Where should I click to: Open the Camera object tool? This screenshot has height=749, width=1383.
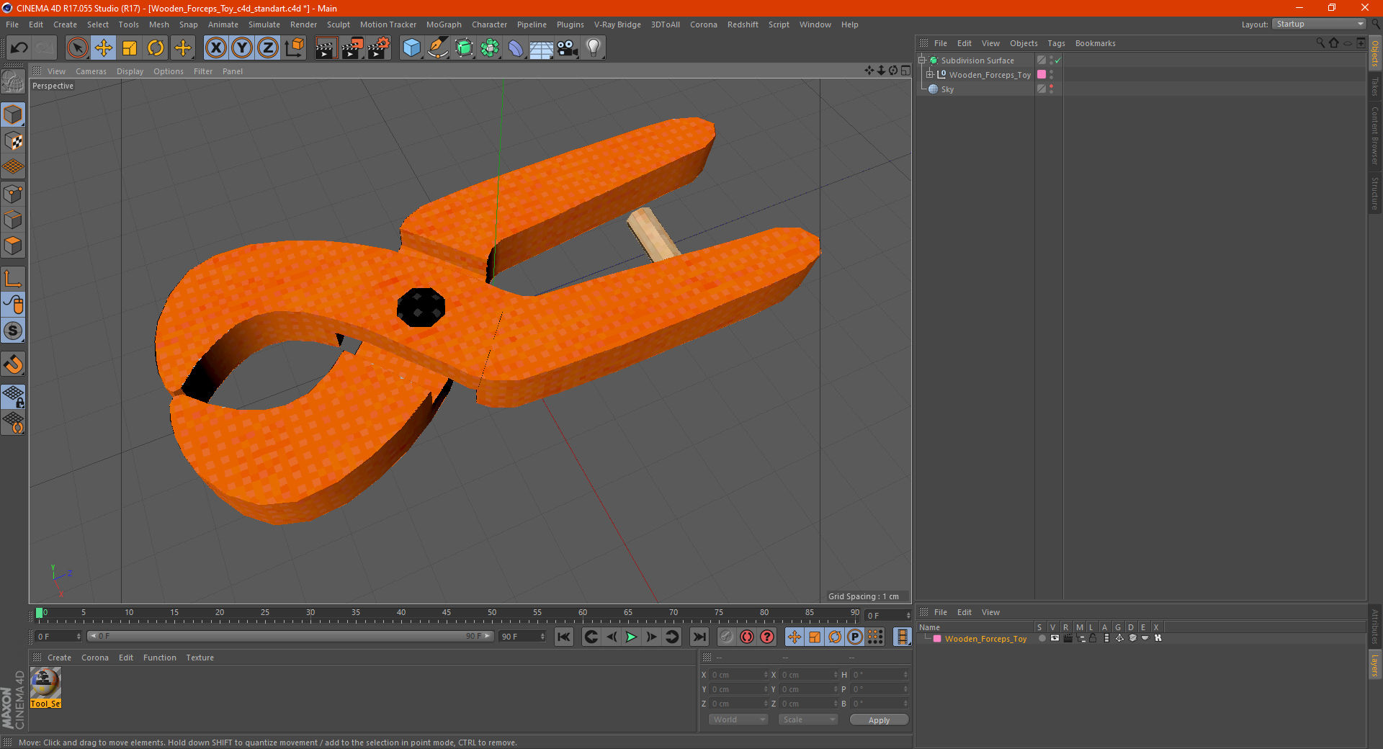tap(568, 48)
